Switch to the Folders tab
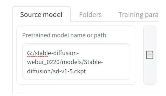The width and height of the screenshot is (166, 96). point(90,15)
